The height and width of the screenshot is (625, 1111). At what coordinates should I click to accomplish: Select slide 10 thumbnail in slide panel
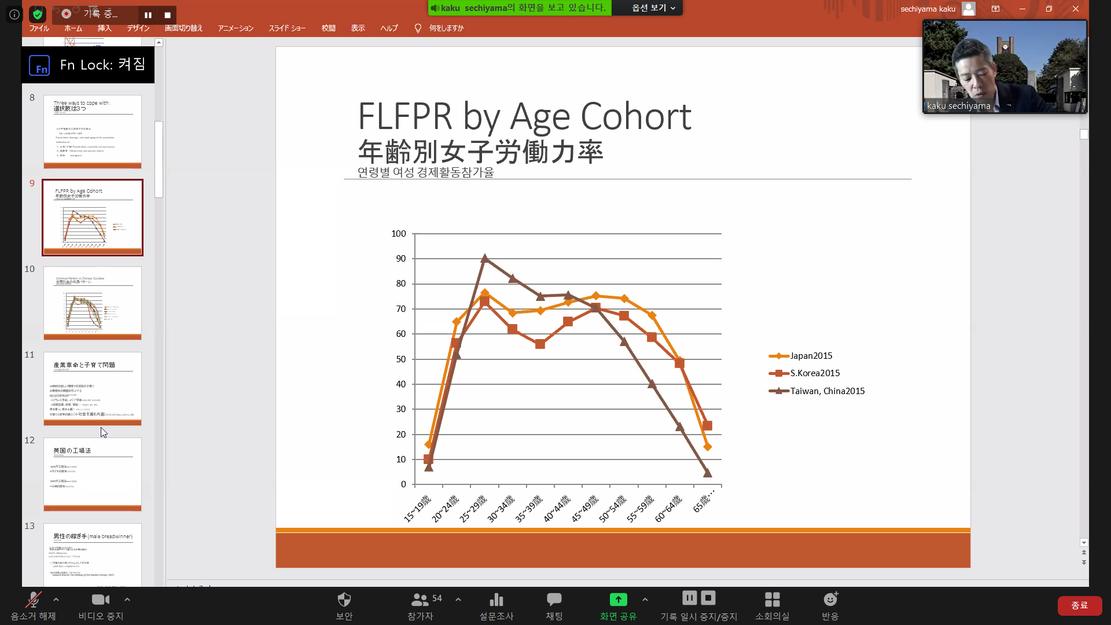pyautogui.click(x=93, y=303)
